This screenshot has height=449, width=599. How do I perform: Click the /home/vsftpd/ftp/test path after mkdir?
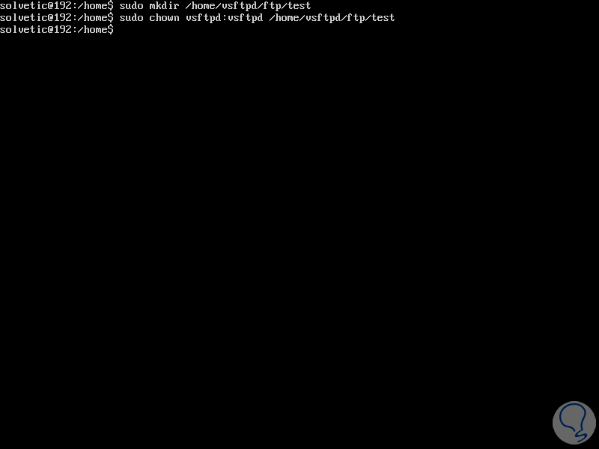coord(248,6)
